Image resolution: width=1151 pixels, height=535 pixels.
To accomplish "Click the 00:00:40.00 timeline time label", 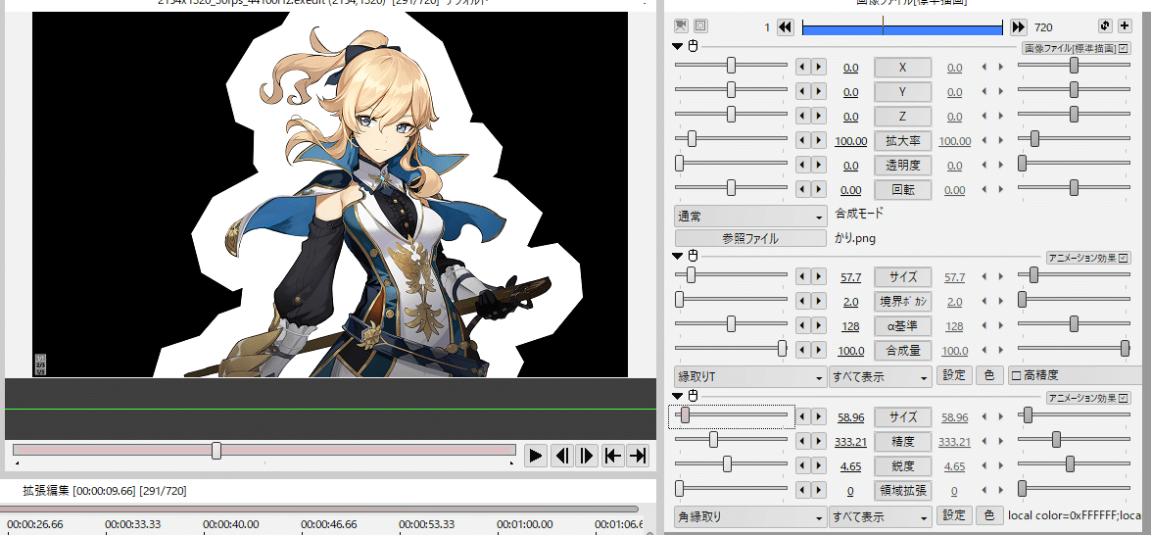I will [231, 524].
